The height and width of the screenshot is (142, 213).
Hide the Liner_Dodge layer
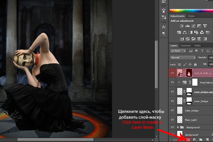(172, 101)
